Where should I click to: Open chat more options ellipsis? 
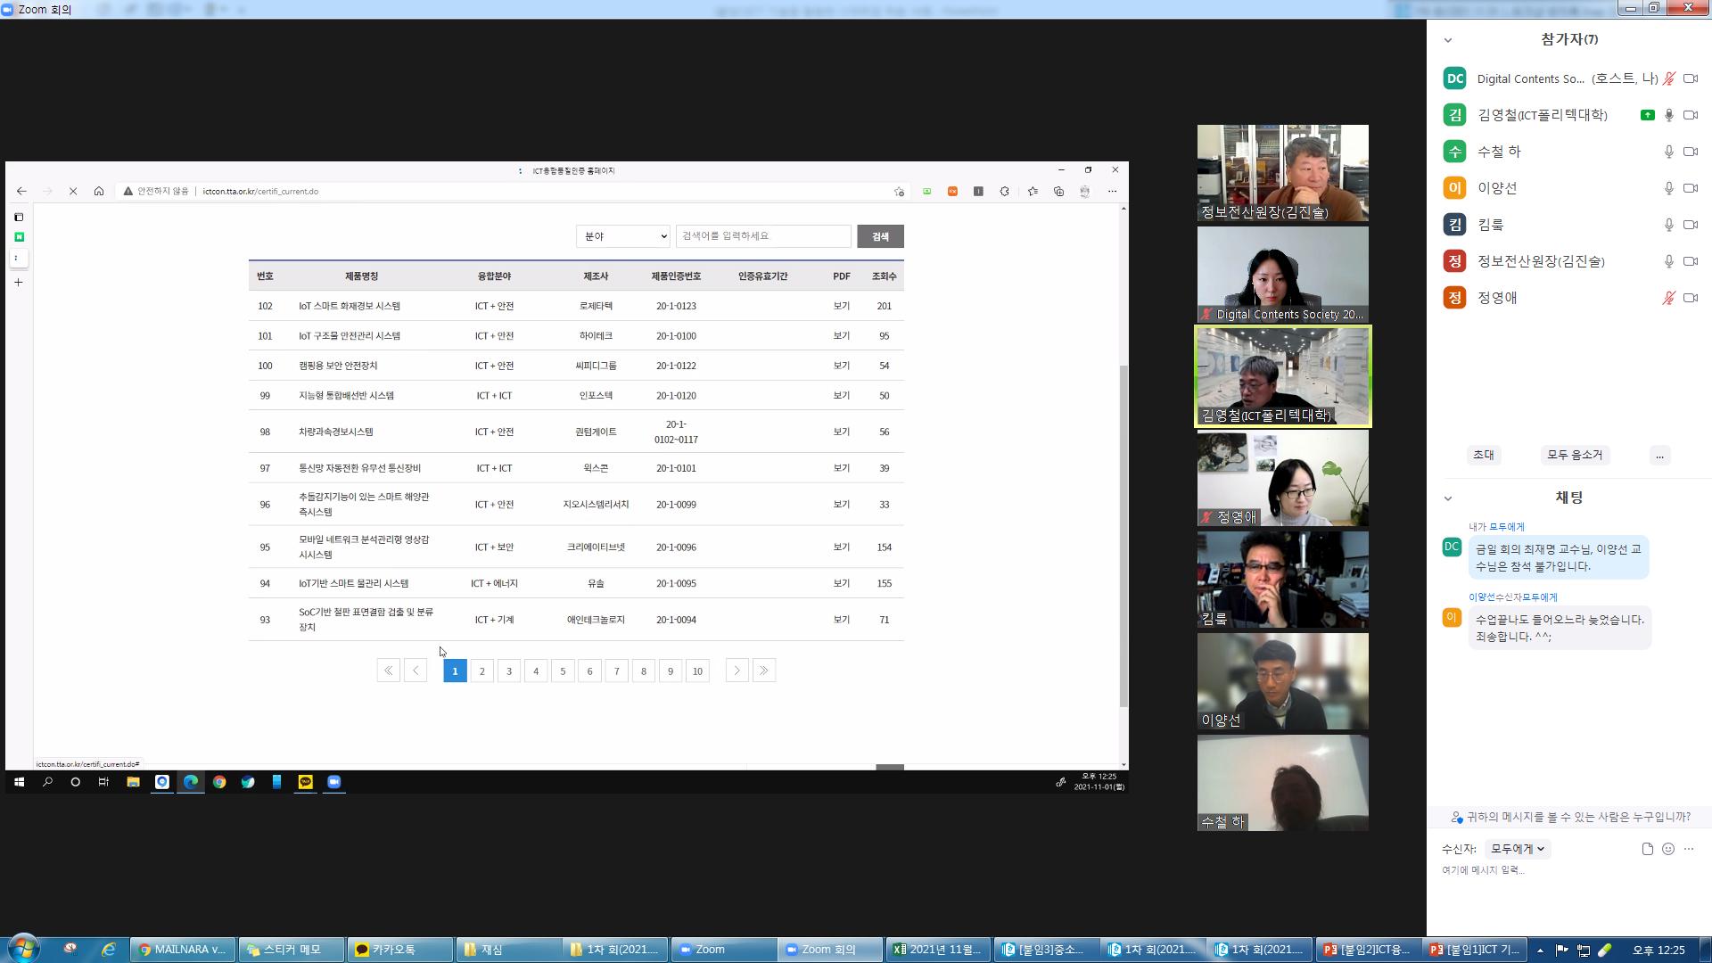coord(1689,849)
